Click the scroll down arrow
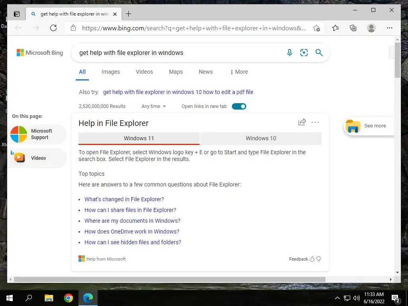The image size is (408, 306). click(x=397, y=273)
